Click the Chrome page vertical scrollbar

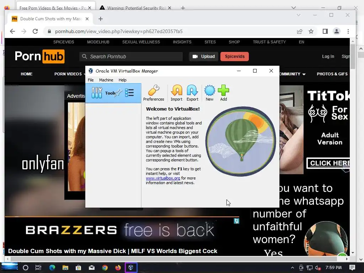pos(353,57)
